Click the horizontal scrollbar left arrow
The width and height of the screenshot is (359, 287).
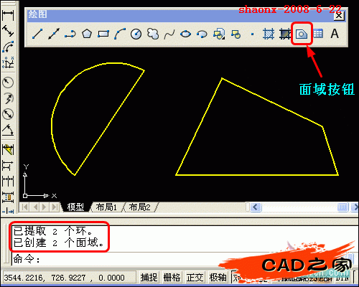[x=256, y=207]
